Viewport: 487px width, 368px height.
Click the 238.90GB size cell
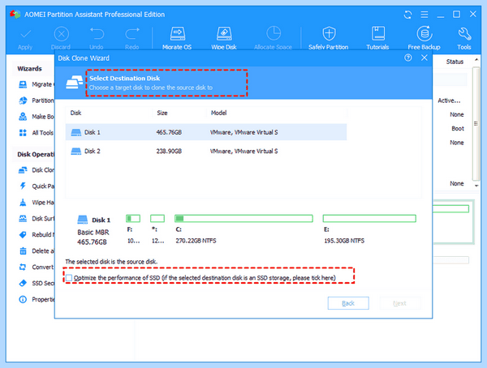coord(169,151)
